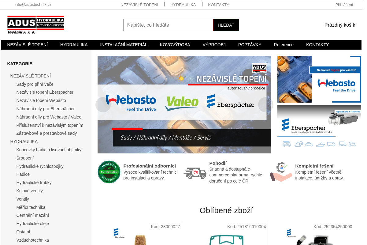
Task: Click the Pohodlí heading
Action: click(x=218, y=163)
